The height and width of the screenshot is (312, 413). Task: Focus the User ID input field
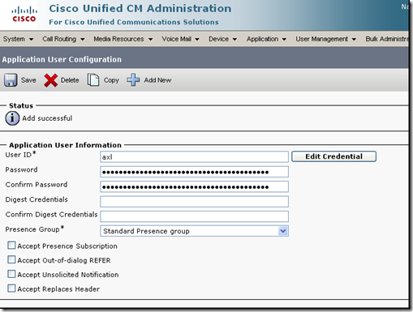tap(194, 157)
